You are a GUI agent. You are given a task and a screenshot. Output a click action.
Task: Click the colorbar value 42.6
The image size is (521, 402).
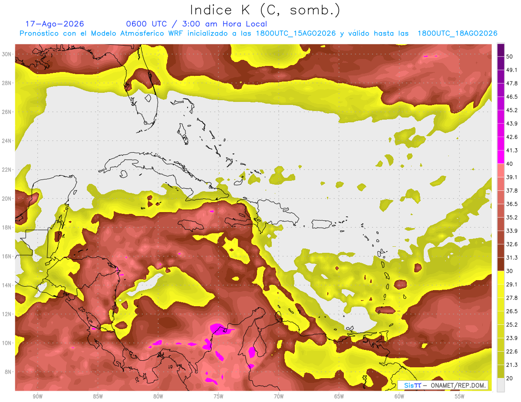(x=512, y=137)
